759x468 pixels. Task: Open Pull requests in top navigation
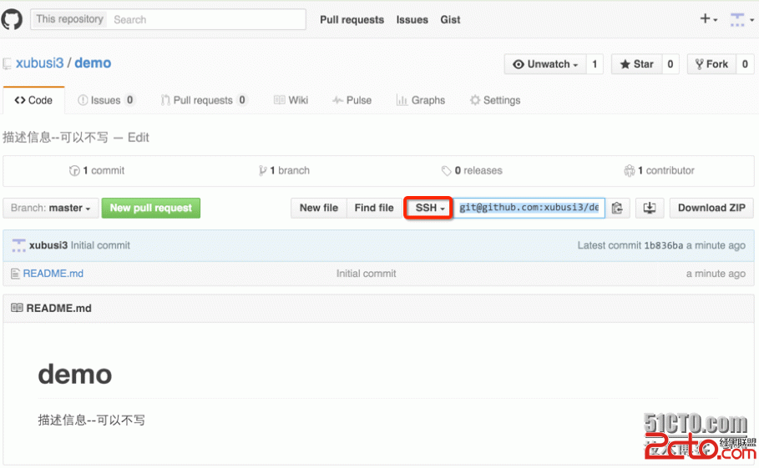[x=352, y=20]
